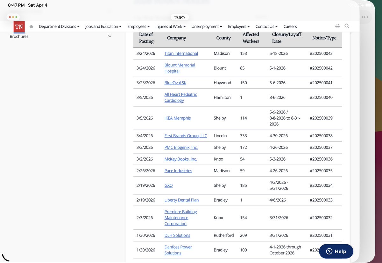Open Unemployment dropdown menu
Viewport: 382px width, 263px height.
(x=207, y=26)
